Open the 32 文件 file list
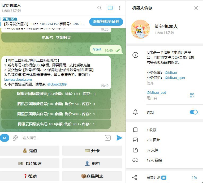 pyautogui.click(x=165, y=150)
